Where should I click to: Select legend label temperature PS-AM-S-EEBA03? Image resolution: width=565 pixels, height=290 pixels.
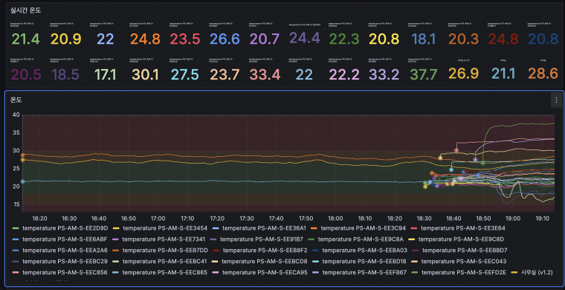click(x=365, y=250)
